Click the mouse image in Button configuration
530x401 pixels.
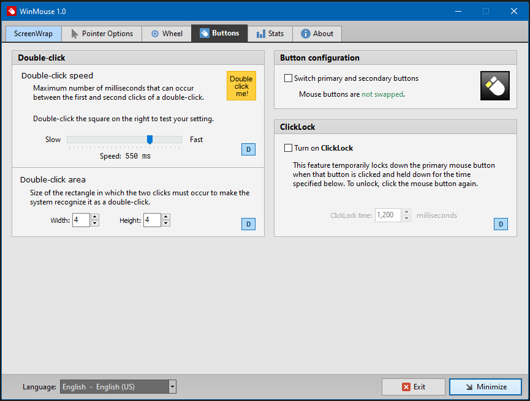(x=495, y=86)
